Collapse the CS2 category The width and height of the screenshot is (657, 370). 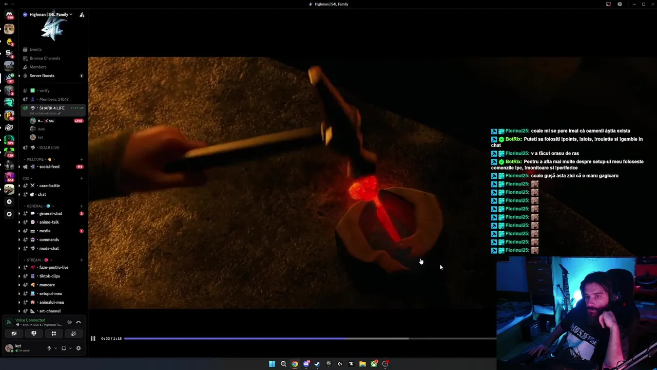click(28, 178)
